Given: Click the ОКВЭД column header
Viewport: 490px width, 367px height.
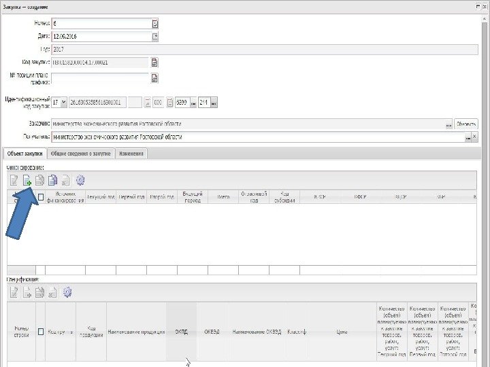Looking at the screenshot, I should coord(212,332).
